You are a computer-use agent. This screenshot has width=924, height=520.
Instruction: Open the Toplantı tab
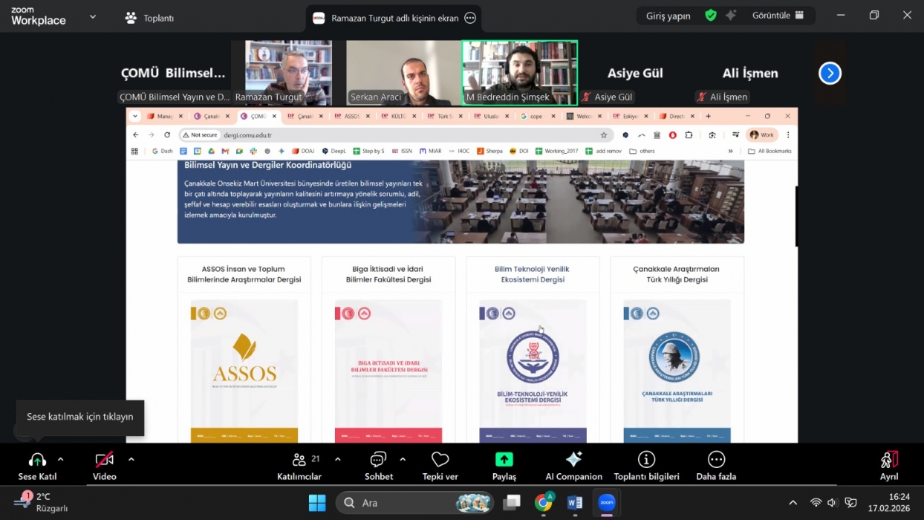pyautogui.click(x=149, y=18)
